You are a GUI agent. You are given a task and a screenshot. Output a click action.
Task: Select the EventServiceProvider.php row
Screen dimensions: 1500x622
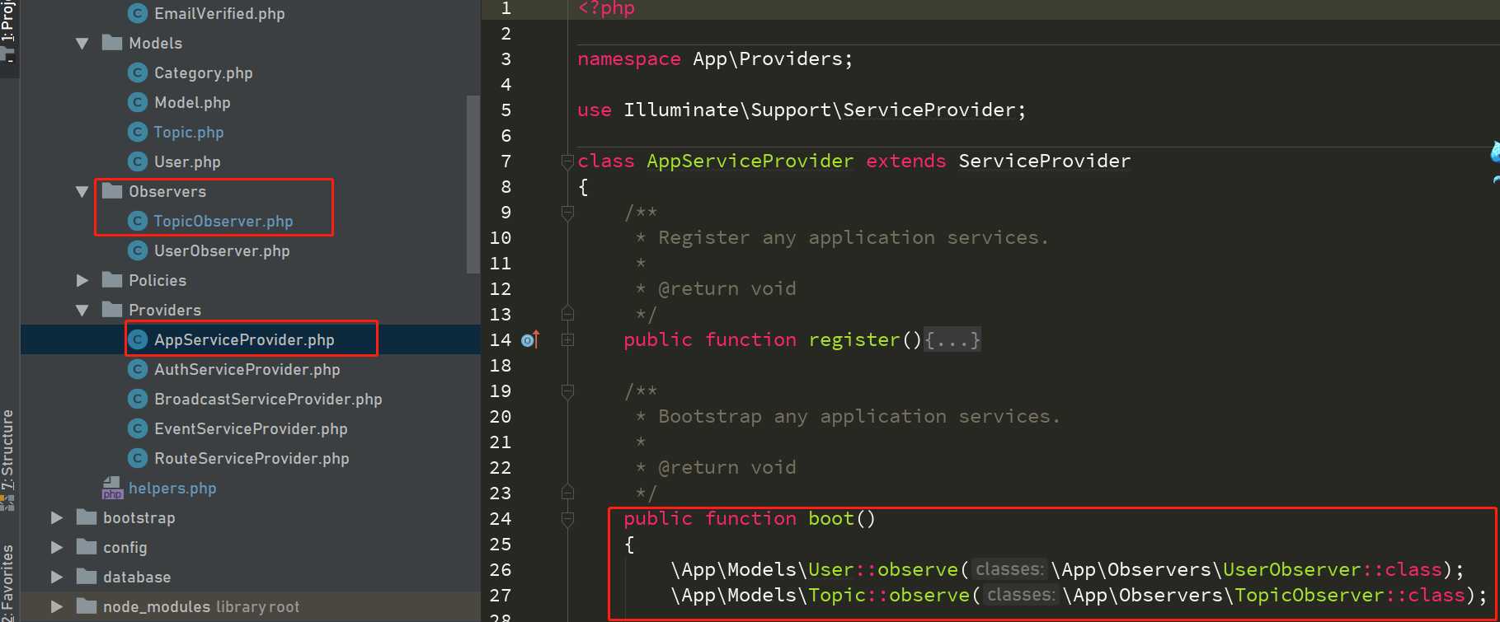251,428
